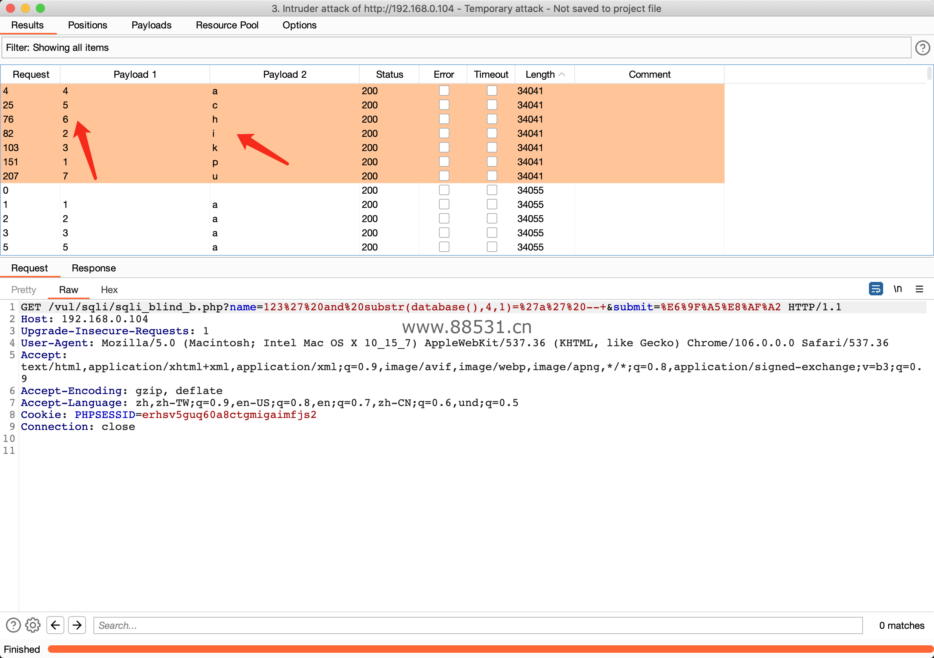Screen dimensions: 934x658
Task: Select result row for request 82
Action: coord(362,133)
